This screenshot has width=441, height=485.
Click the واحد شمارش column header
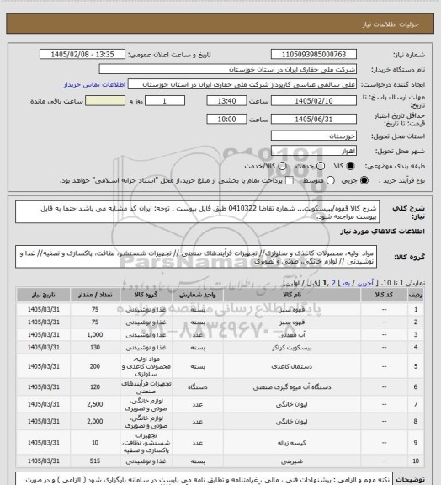(x=197, y=295)
